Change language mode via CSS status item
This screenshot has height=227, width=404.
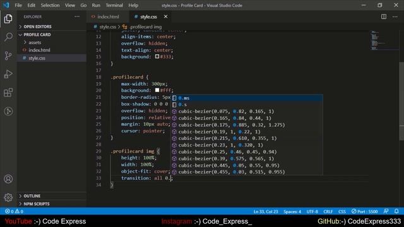(342, 211)
